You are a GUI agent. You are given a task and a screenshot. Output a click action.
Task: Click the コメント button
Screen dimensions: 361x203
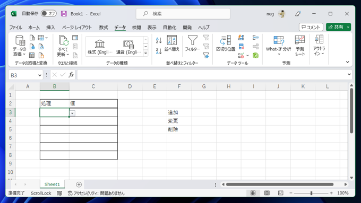pos(311,27)
